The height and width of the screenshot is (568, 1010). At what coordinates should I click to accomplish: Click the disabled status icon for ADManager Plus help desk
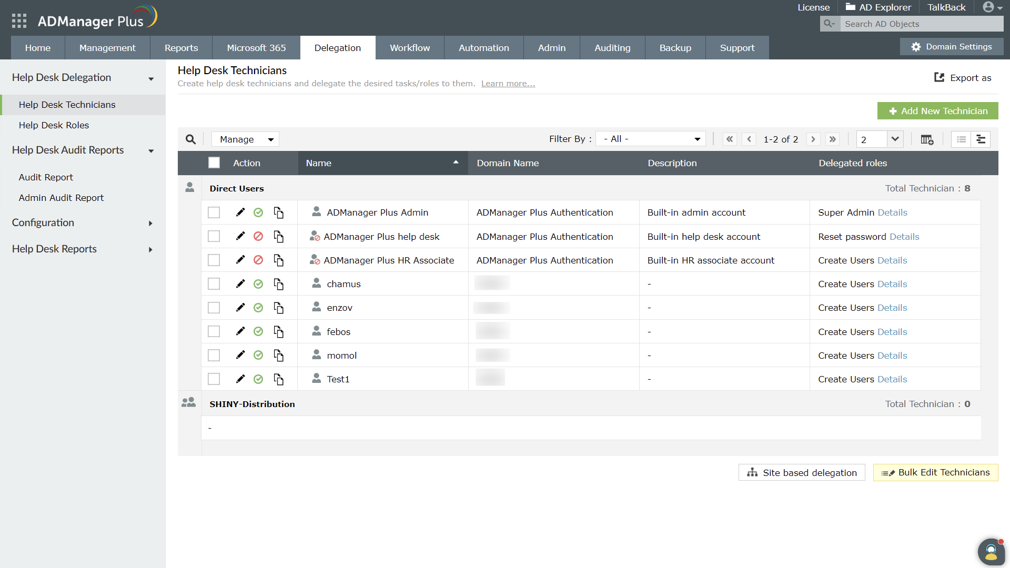(x=258, y=237)
